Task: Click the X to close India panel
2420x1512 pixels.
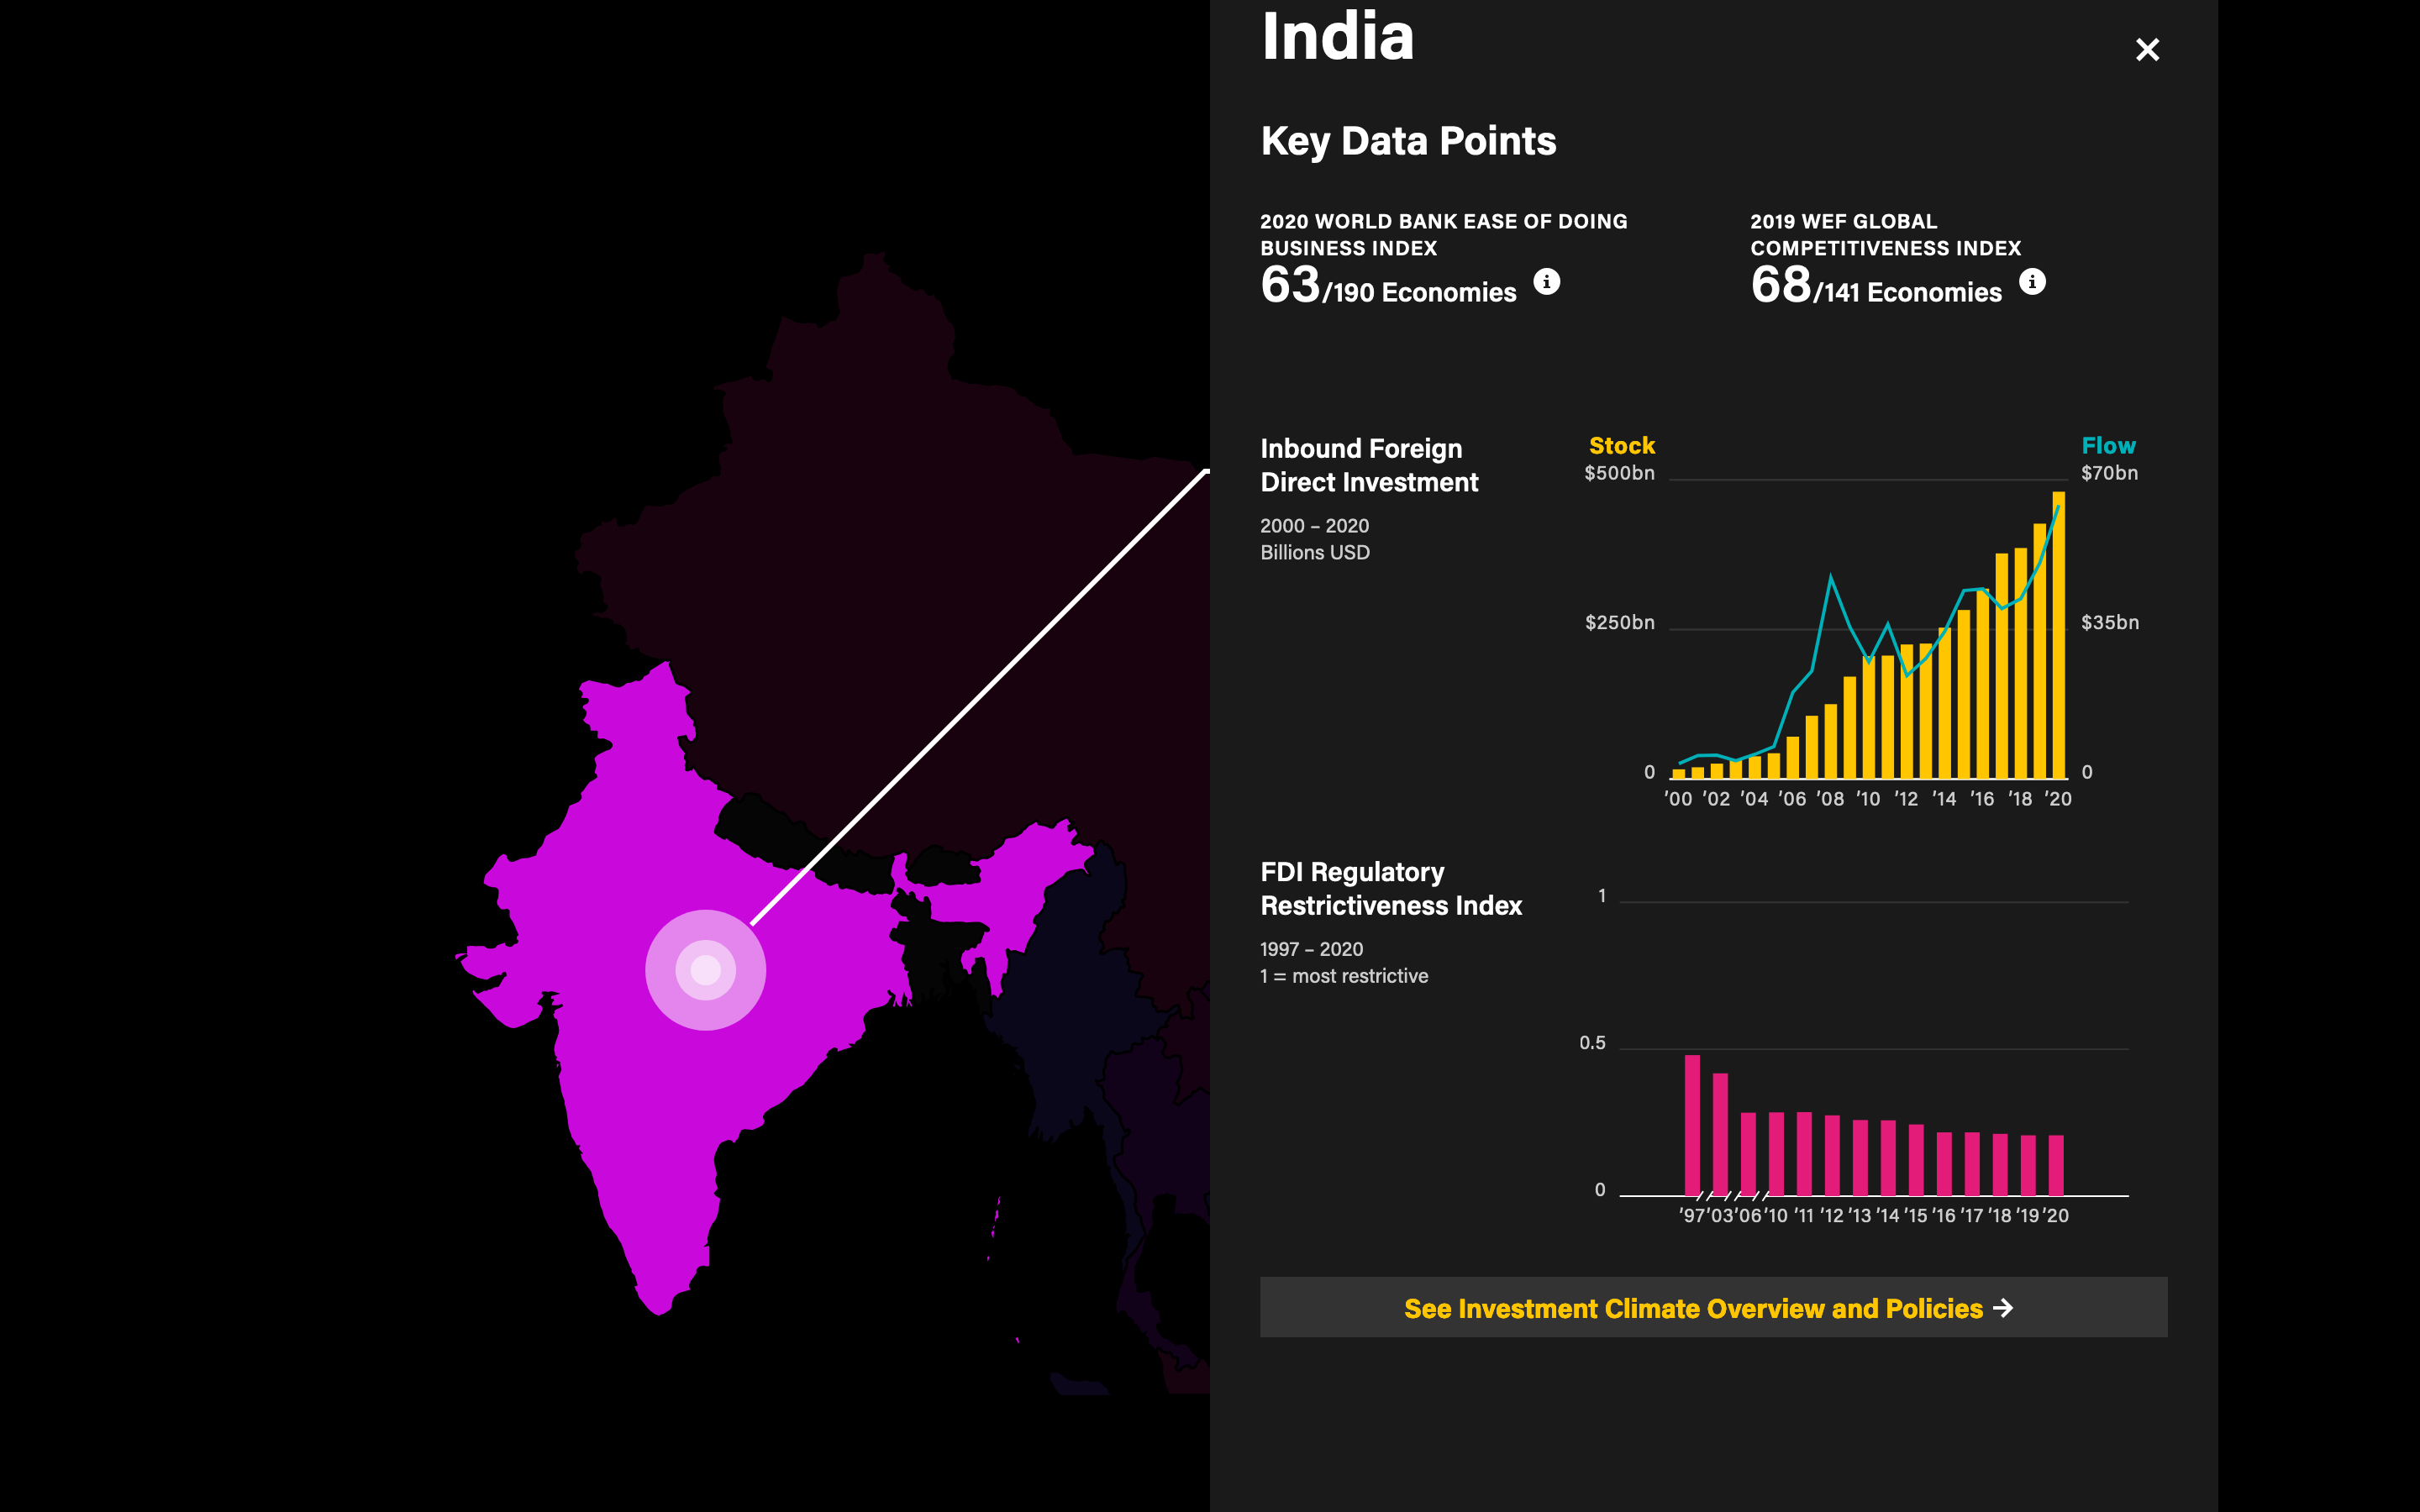Action: (2147, 49)
